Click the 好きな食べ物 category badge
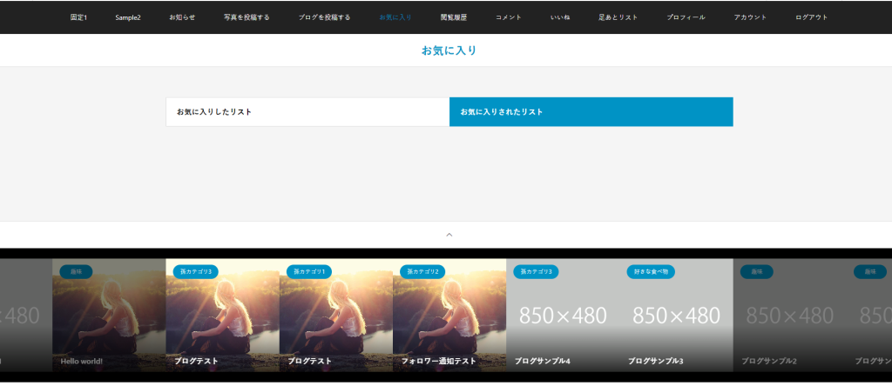Image resolution: width=892 pixels, height=386 pixels. [651, 272]
